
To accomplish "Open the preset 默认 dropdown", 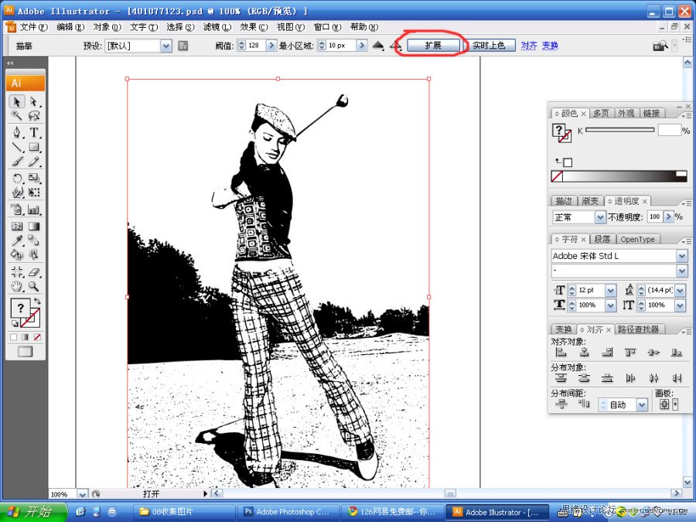I will pyautogui.click(x=165, y=46).
